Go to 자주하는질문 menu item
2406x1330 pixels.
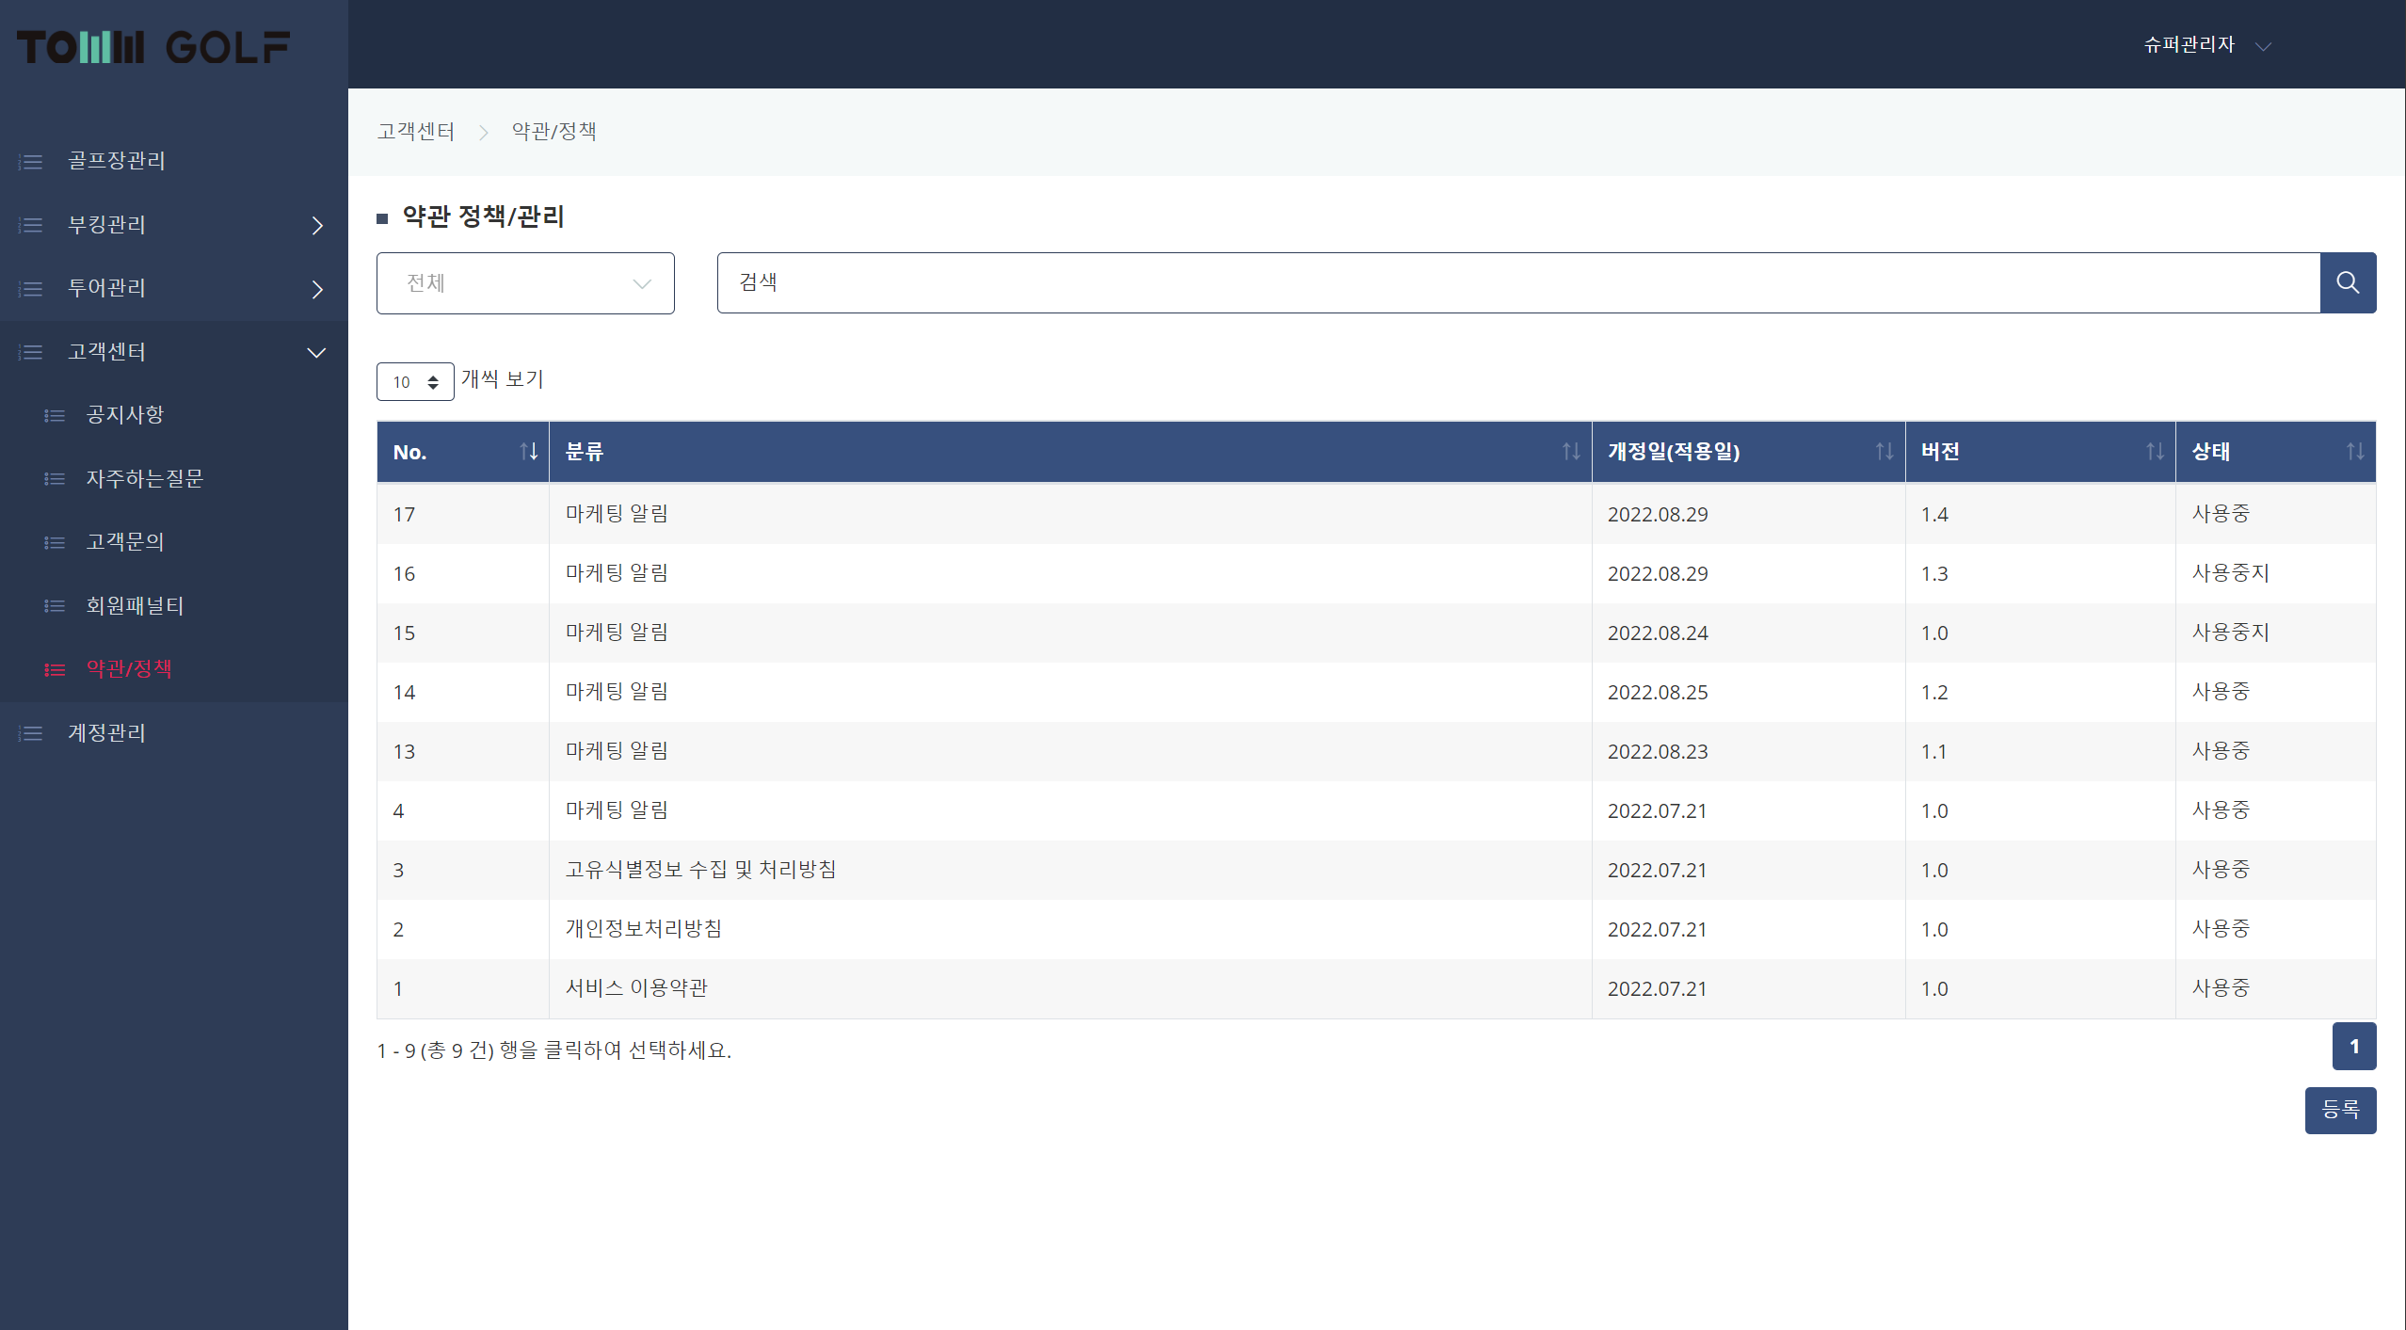pos(144,479)
